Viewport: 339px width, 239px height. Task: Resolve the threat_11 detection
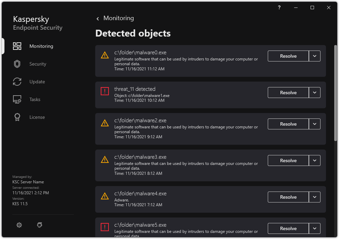(x=288, y=93)
